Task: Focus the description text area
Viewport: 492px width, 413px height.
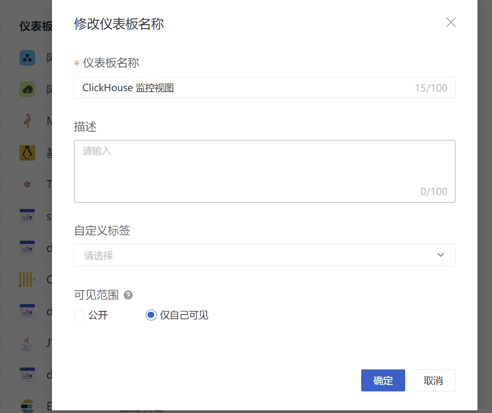Action: point(265,171)
